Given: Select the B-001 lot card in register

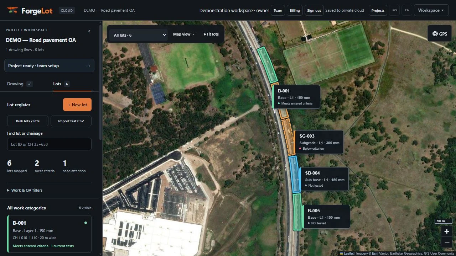Looking at the screenshot, I should click(49, 234).
